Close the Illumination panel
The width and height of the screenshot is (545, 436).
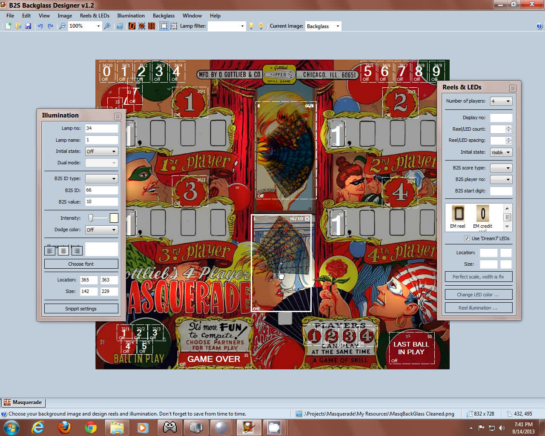coord(118,116)
